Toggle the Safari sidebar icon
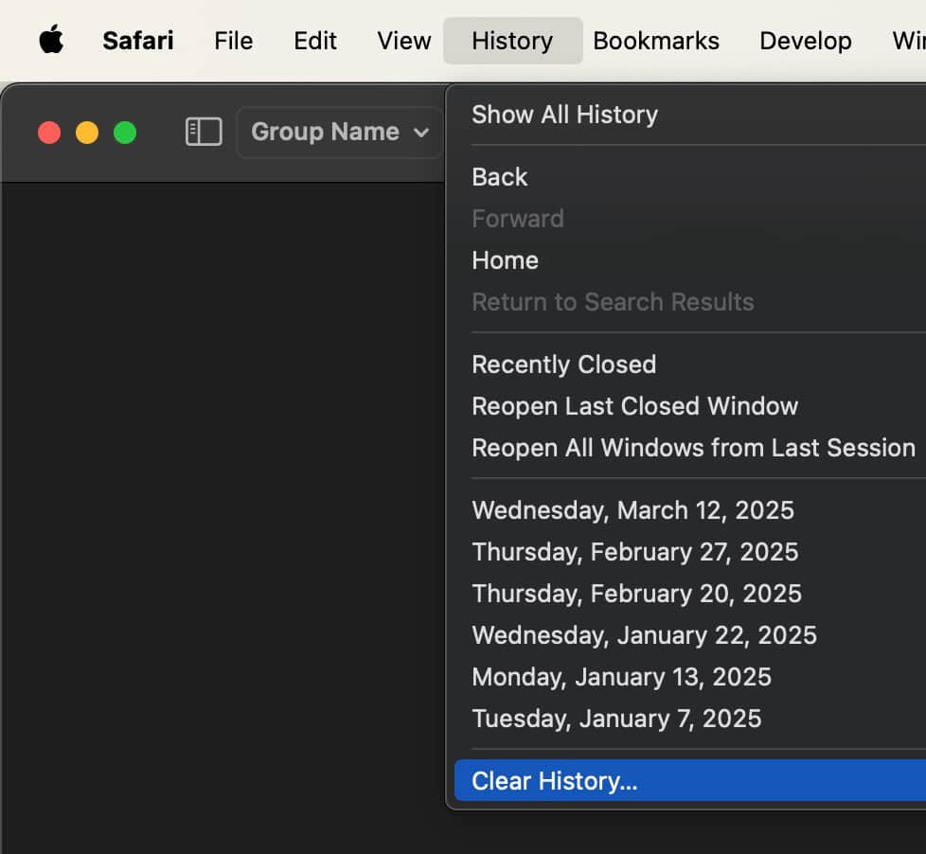This screenshot has width=926, height=854. click(203, 132)
